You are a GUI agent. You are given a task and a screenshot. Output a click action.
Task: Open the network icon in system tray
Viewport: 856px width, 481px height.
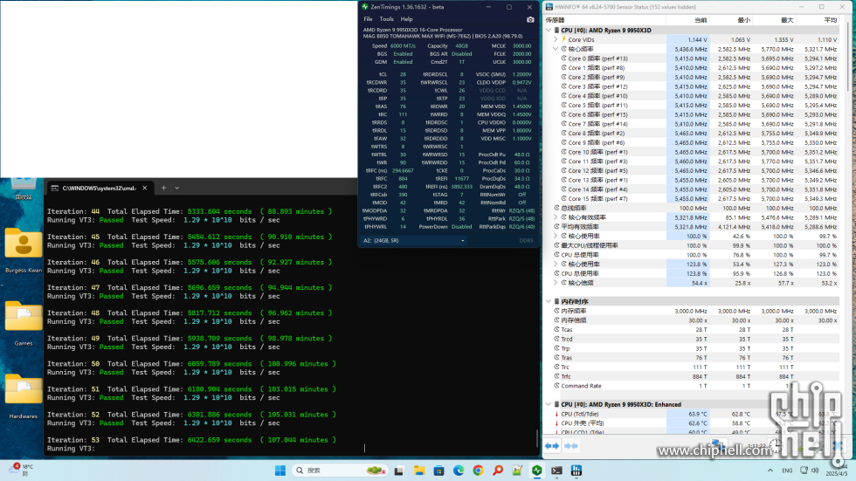pyautogui.click(x=804, y=471)
